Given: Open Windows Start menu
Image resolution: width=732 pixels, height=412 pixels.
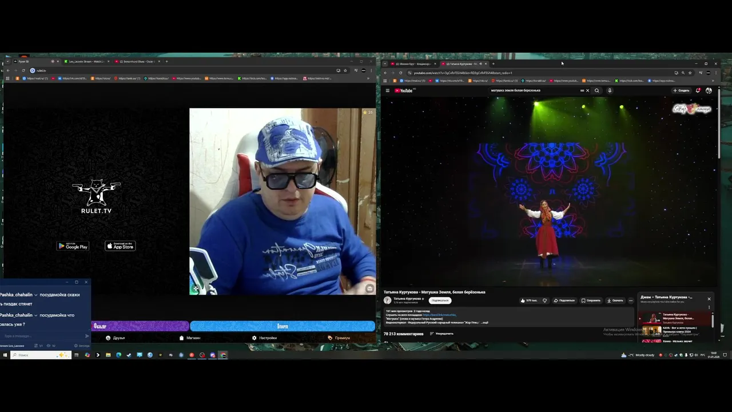Looking at the screenshot, I should (x=5, y=355).
